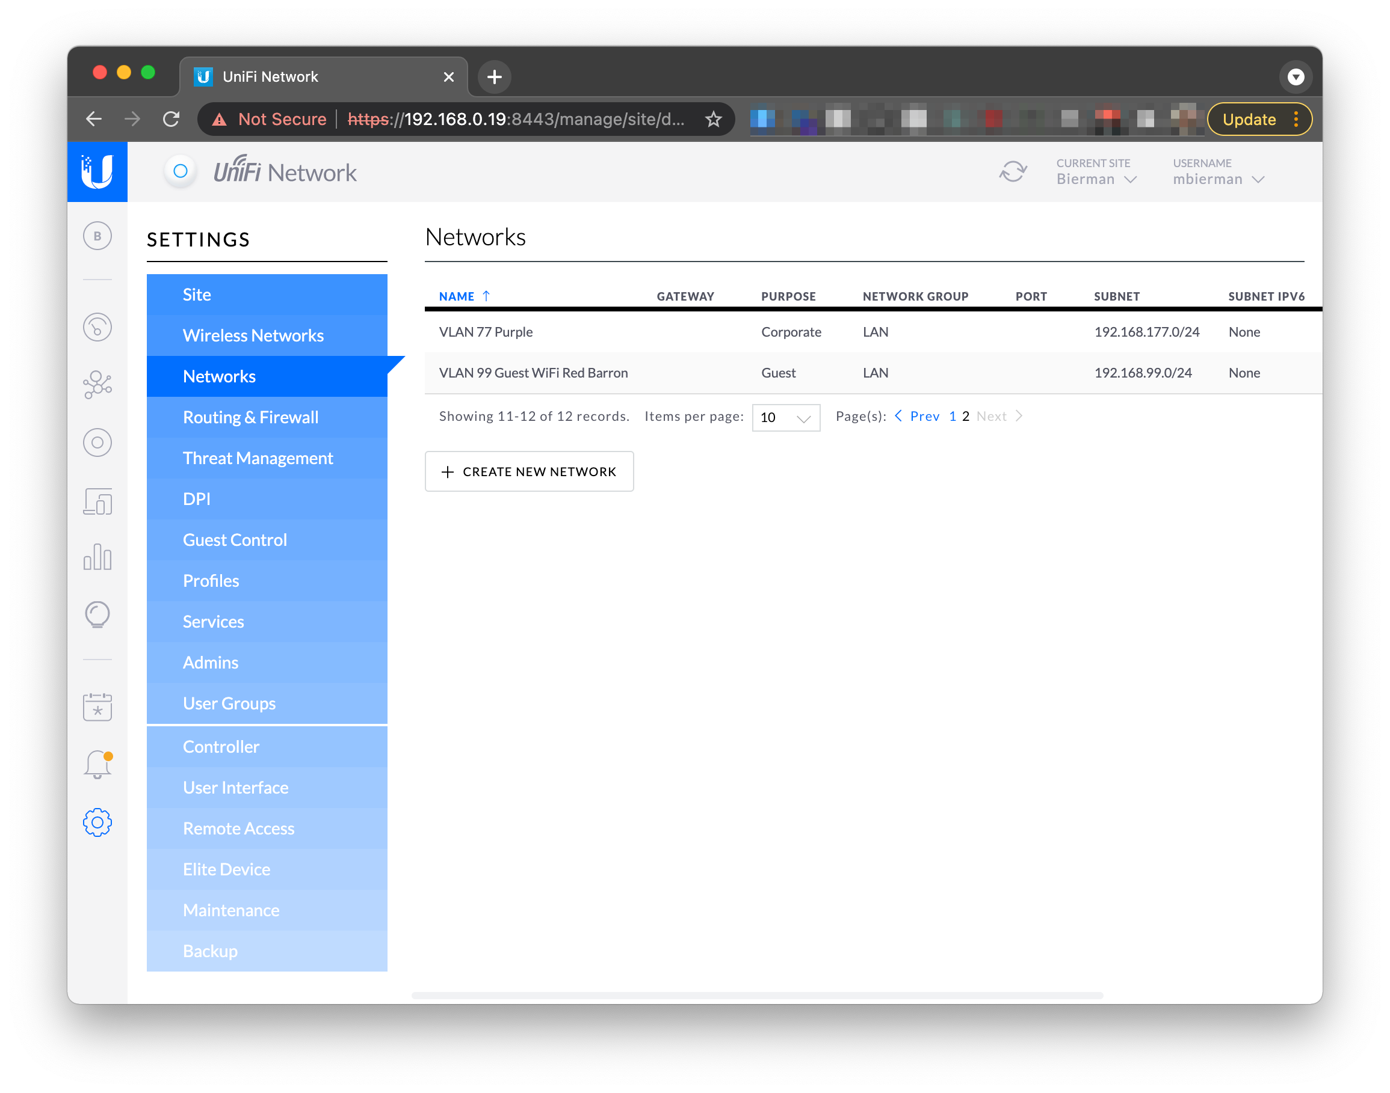Click the horizontal scrollbar at bottom
The image size is (1390, 1093).
click(756, 996)
